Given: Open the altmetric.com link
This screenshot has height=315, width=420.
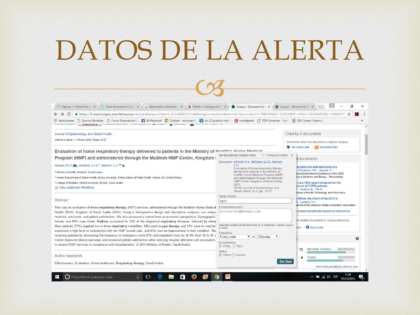Looking at the screenshot, I should tap(350, 267).
